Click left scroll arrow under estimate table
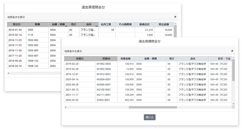This screenshot has width=242, height=129. point(65,107)
